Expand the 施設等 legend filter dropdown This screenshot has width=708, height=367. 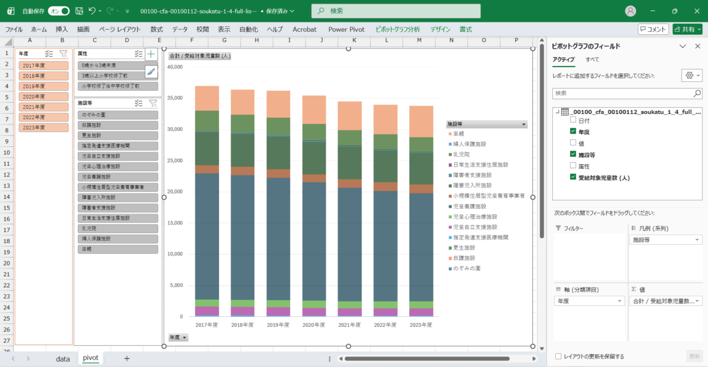point(523,124)
